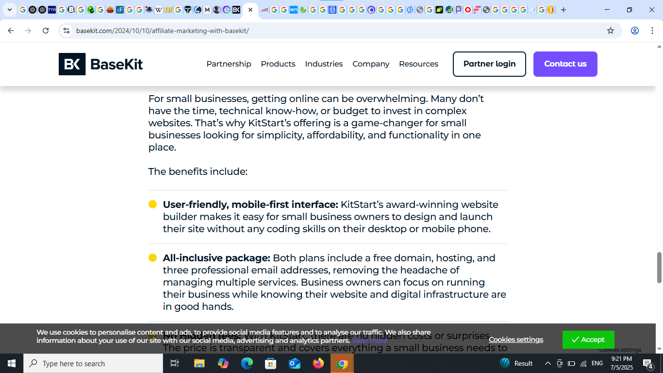Switch to the BK favicon tab
The image size is (663, 373).
(x=236, y=10)
